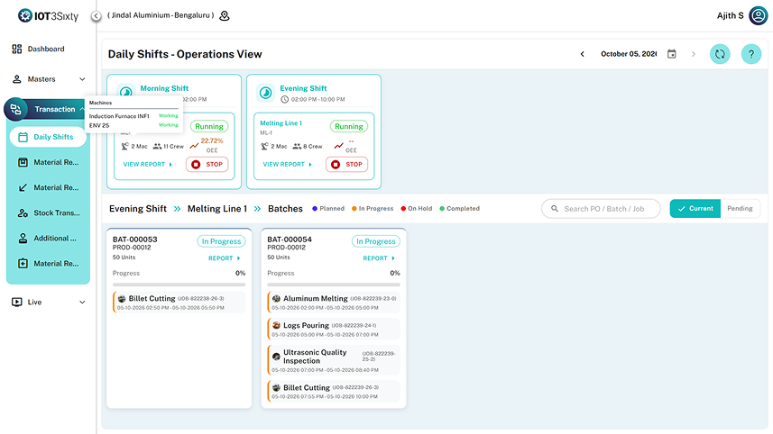Go to the next date
Viewport: 773px width, 434px height.
pyautogui.click(x=693, y=54)
